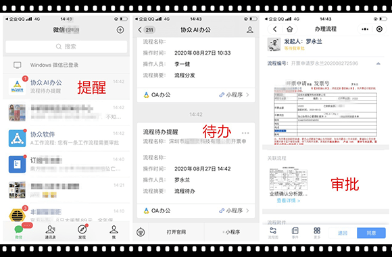
Task: Open the Windows 微信已登录 notice
Action: click(x=66, y=65)
